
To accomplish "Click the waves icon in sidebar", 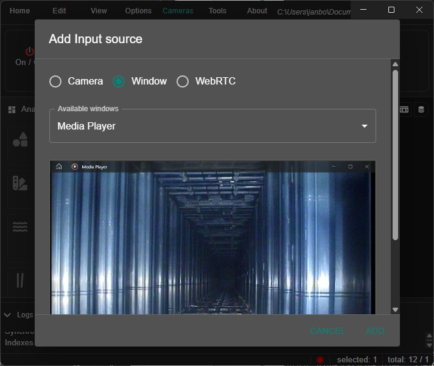I will pyautogui.click(x=20, y=227).
